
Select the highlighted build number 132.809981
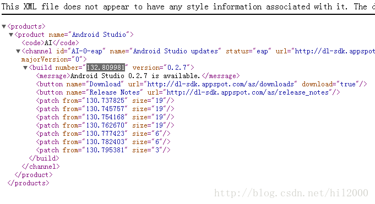tap(106, 68)
